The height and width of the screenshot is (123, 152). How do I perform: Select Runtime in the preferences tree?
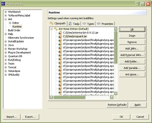17,27
